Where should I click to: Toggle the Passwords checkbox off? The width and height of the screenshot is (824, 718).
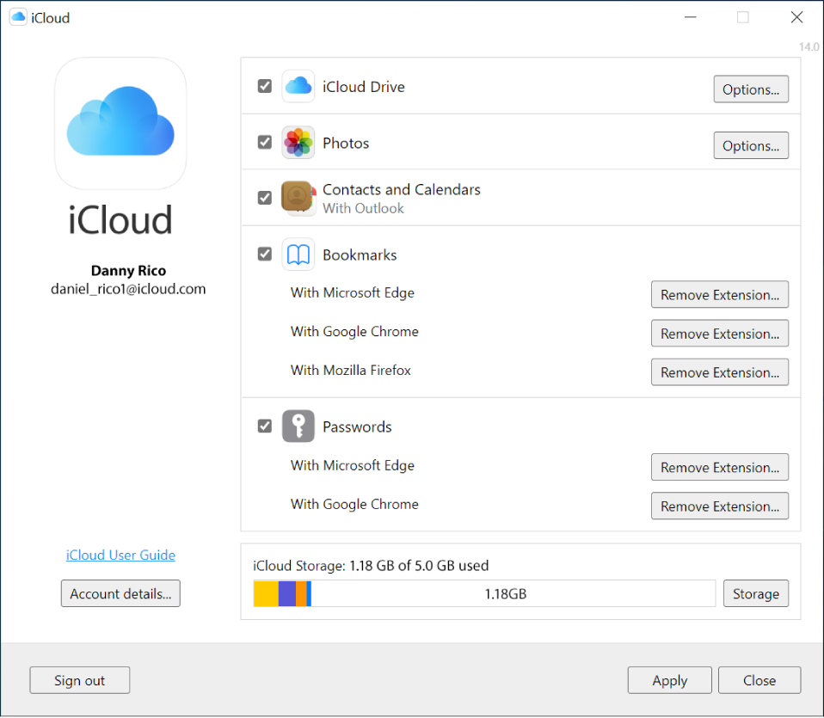(264, 426)
